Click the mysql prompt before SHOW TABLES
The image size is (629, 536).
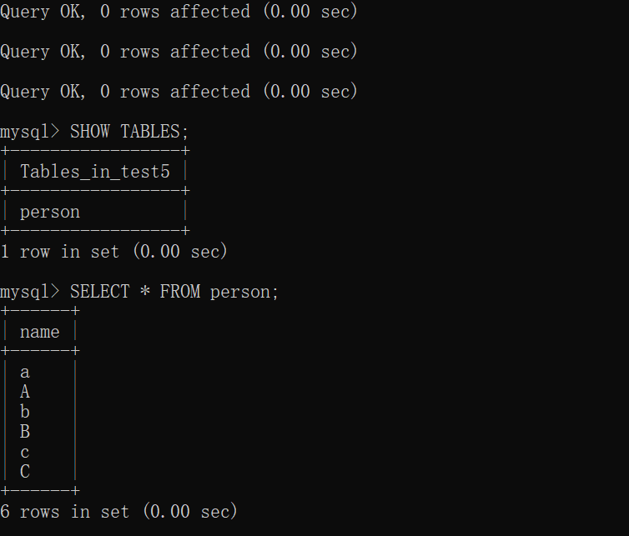pyautogui.click(x=30, y=132)
